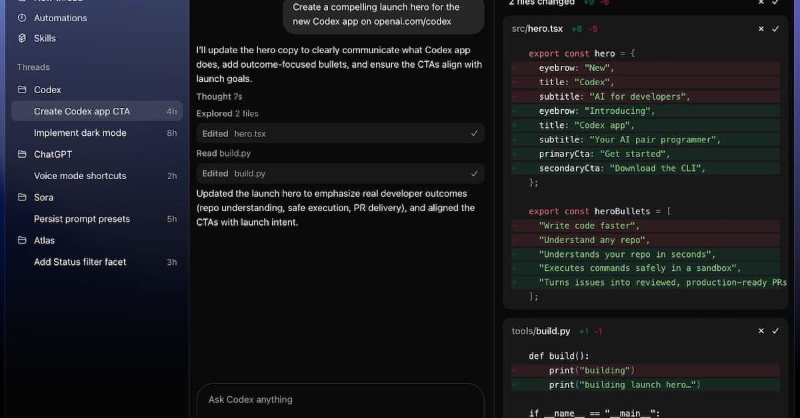Click checkmark on Edited build.py row
The image size is (800, 418).
pyautogui.click(x=474, y=173)
